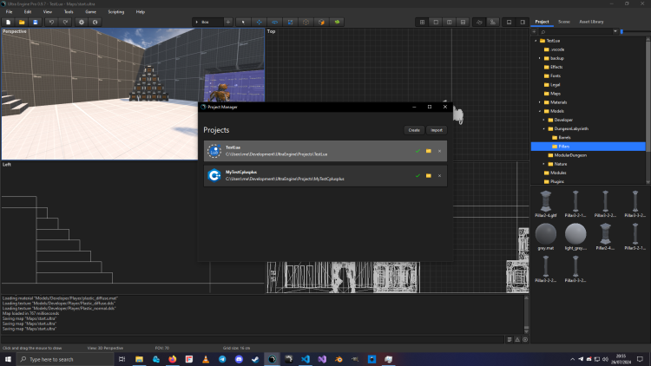Click the Redo toolbar arrow
The width and height of the screenshot is (651, 366).
click(65, 22)
